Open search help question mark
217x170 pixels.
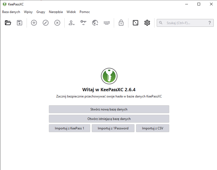coord(210,23)
